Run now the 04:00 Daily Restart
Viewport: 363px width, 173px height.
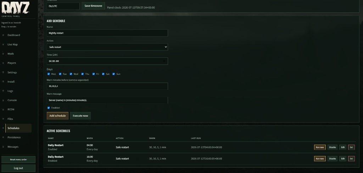point(320,147)
